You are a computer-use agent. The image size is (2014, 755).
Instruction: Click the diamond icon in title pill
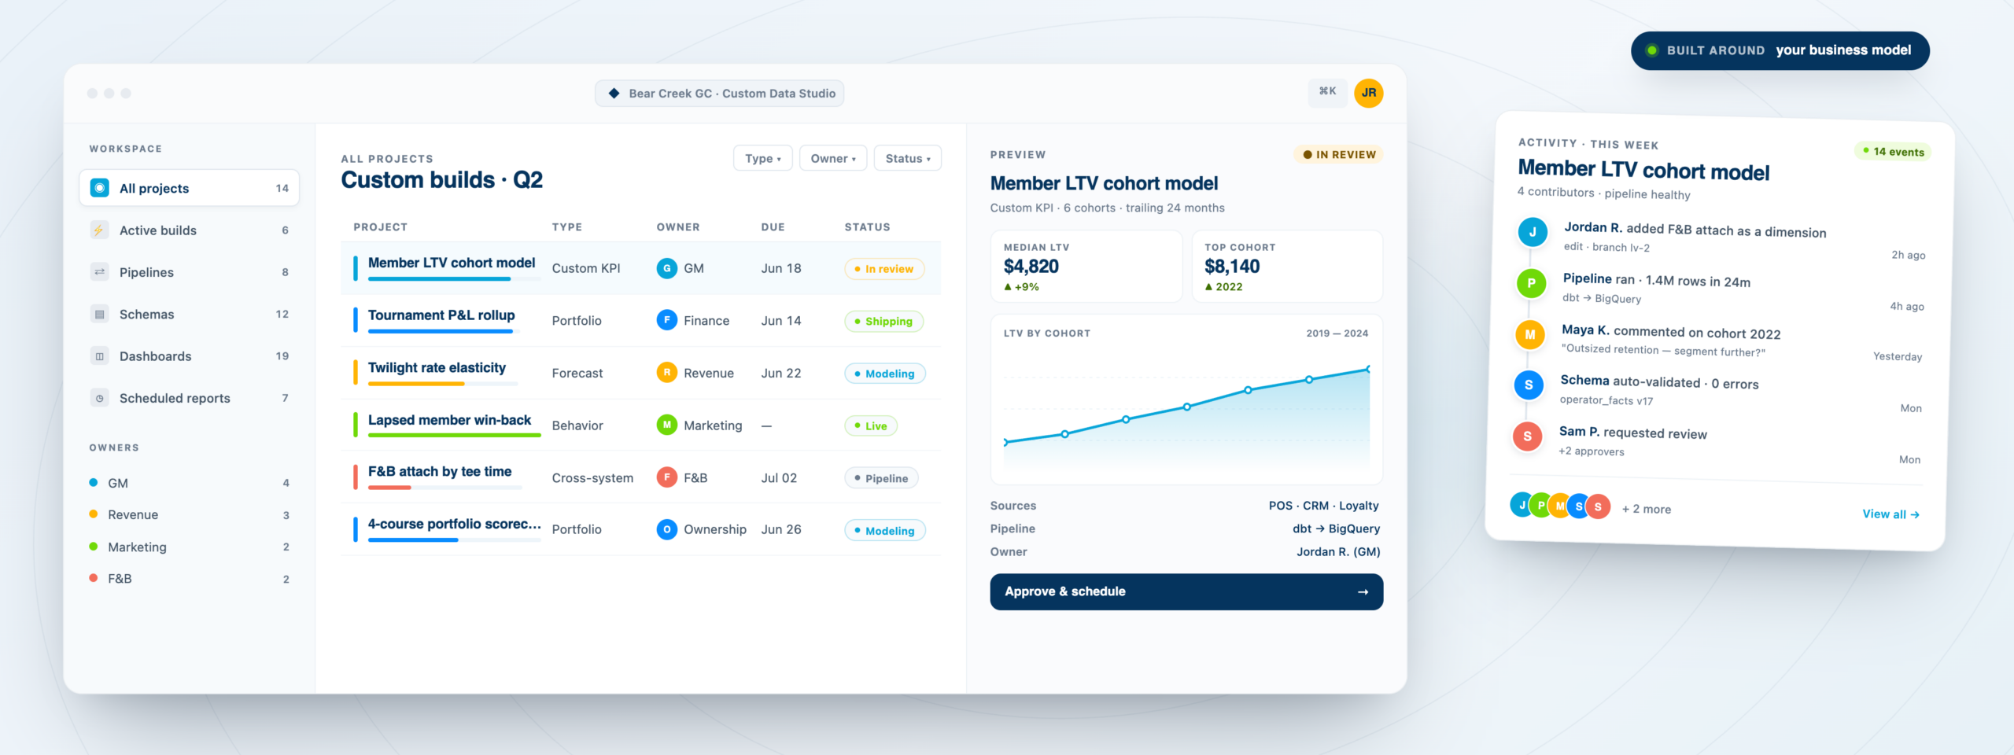pyautogui.click(x=614, y=93)
